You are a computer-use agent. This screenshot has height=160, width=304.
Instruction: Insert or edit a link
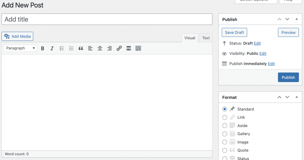click(119, 48)
